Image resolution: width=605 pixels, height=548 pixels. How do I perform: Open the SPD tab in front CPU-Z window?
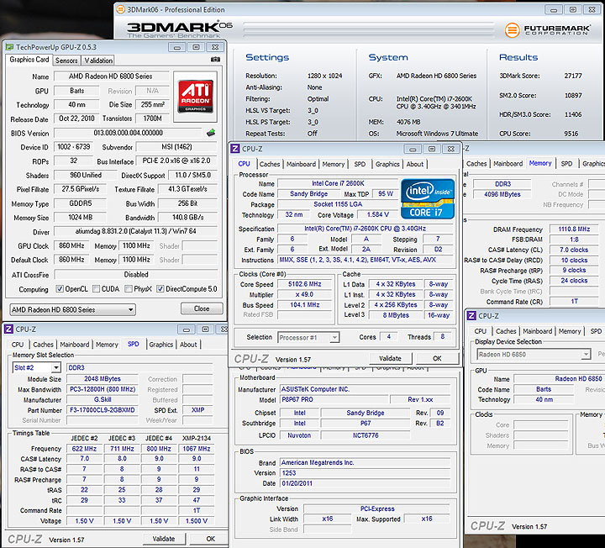point(360,164)
